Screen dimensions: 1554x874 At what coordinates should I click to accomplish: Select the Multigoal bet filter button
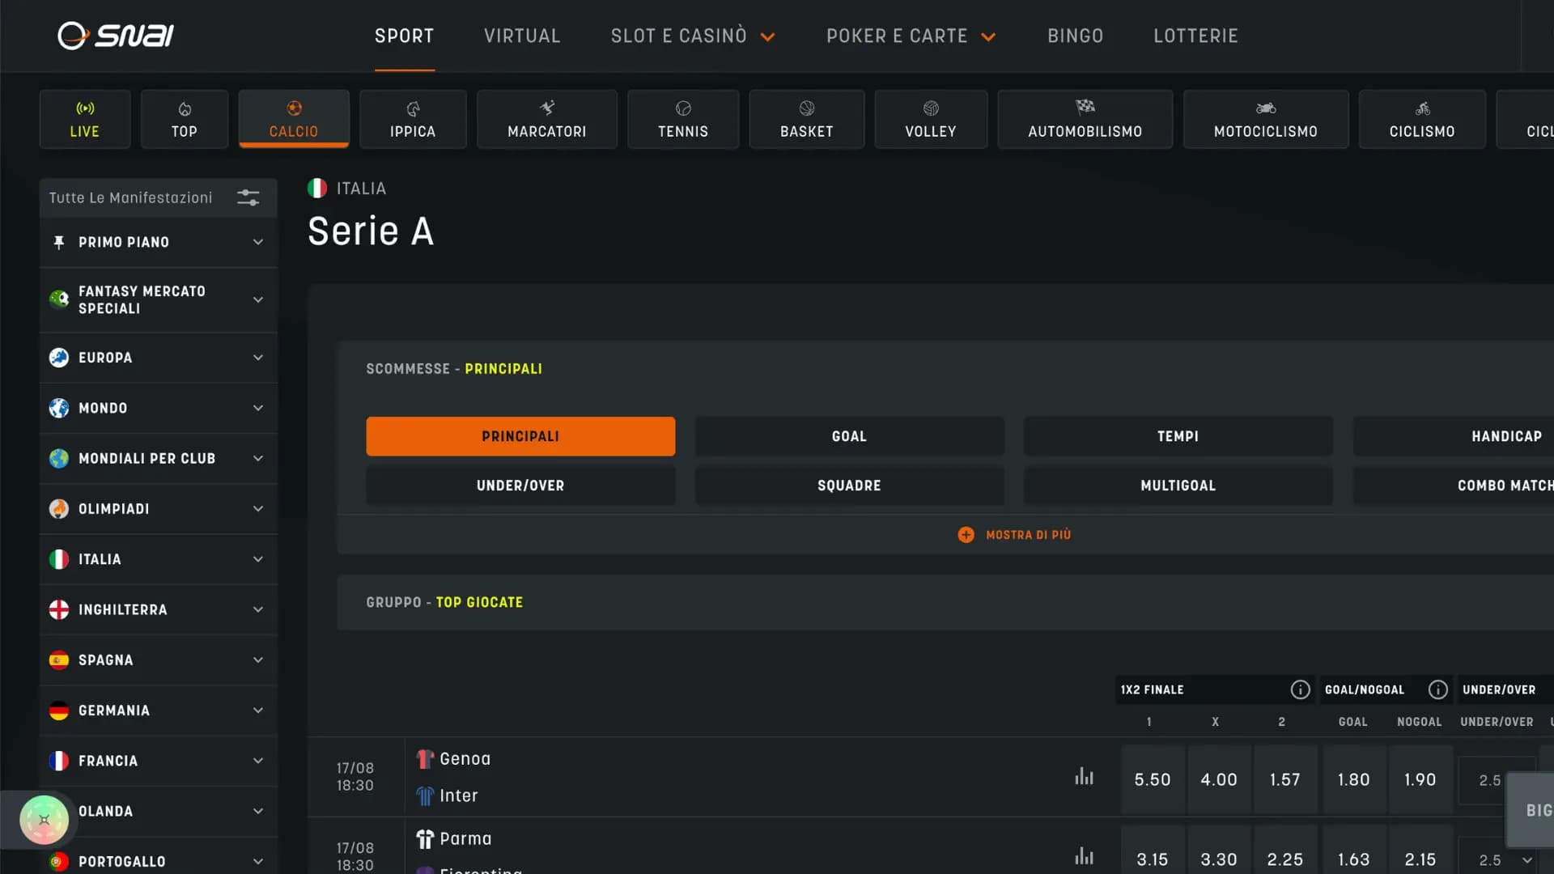[1178, 486]
